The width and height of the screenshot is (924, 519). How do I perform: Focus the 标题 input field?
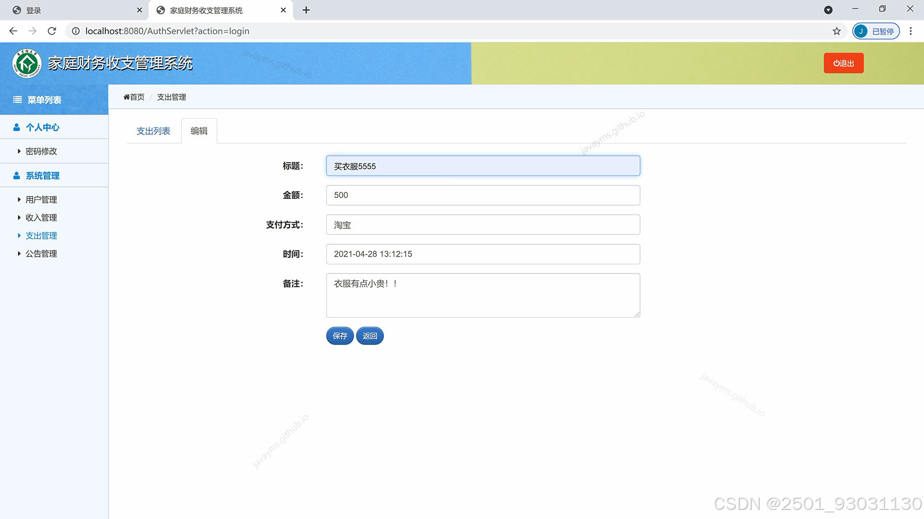click(x=483, y=166)
